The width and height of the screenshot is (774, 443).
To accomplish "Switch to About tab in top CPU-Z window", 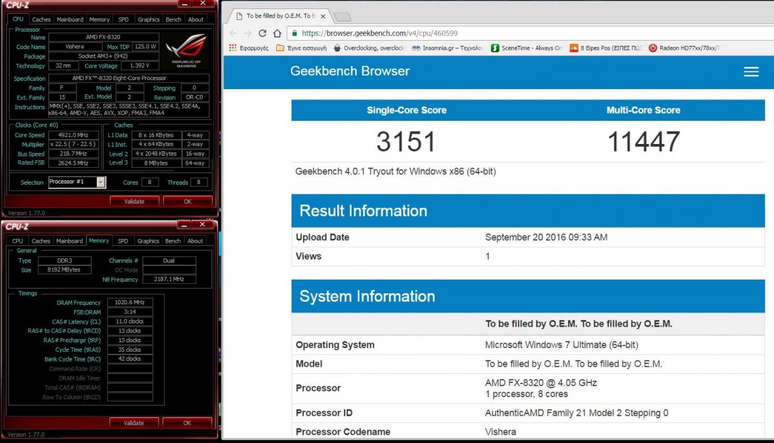I will (195, 19).
